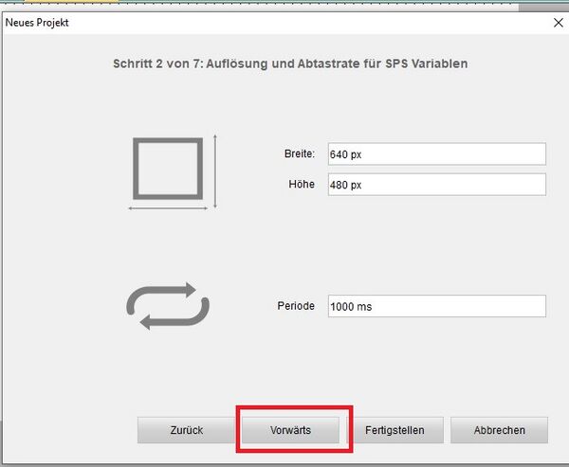
Task: Click the vertical height arrow beside the square
Action: pos(216,171)
